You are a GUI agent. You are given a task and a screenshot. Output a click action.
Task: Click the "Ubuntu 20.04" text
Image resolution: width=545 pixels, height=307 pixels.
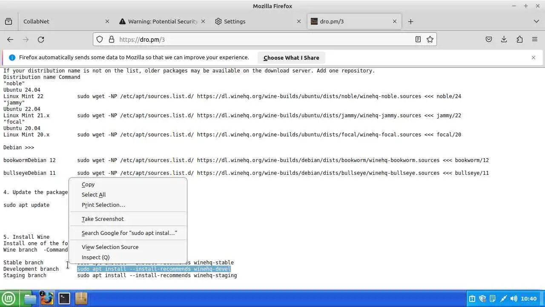click(x=22, y=128)
